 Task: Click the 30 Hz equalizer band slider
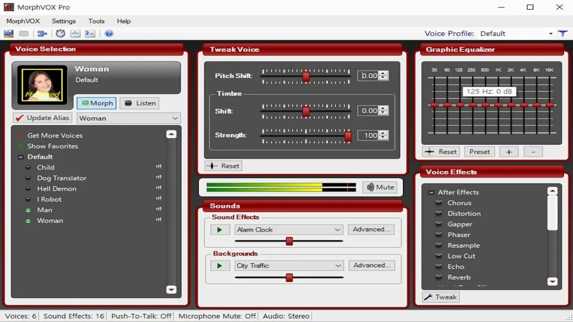[x=434, y=105]
